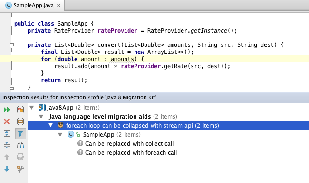Rerun the inspection with green arrows

pos(7,110)
